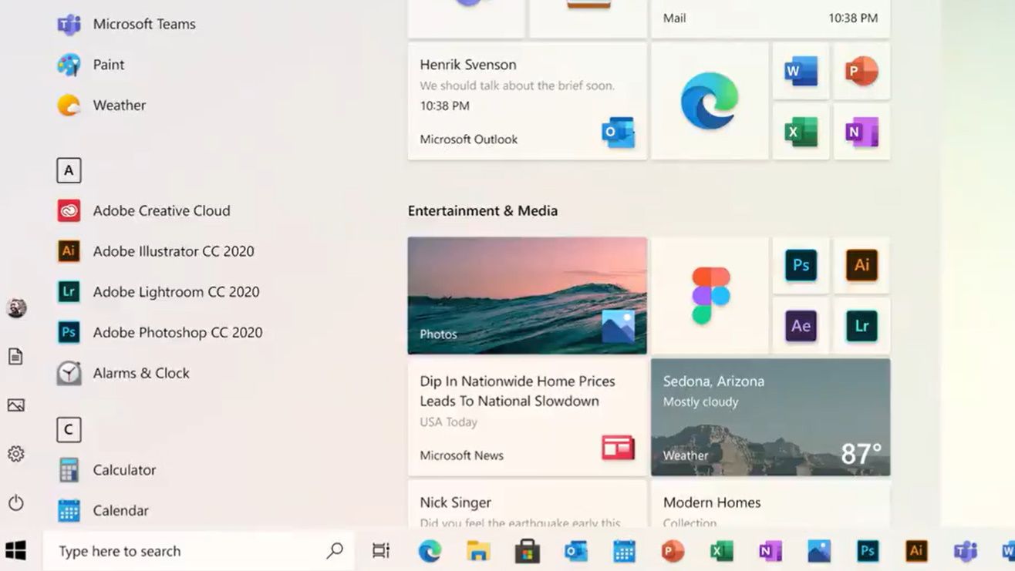Open the Pictures shortcut in the Start sidebar
Viewport: 1015px width, 571px height.
(16, 405)
